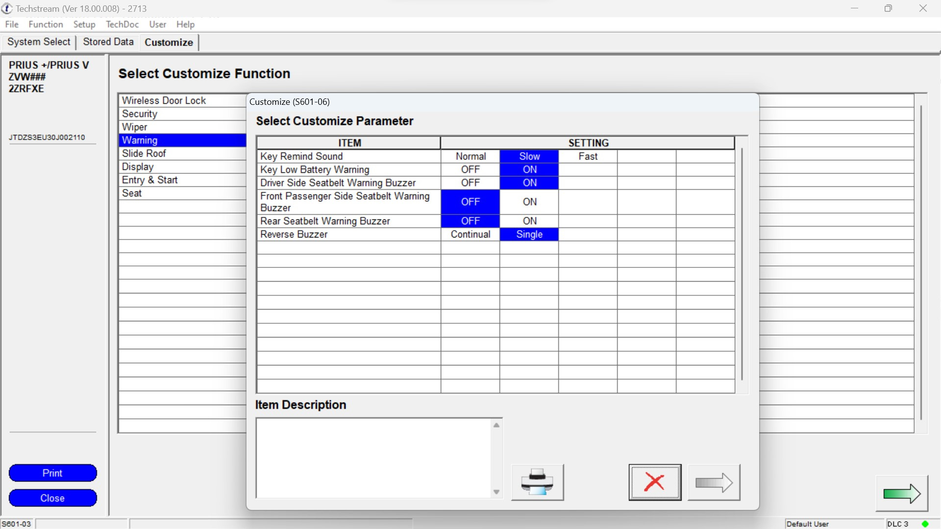Set Reverse Buzzer to Continual
This screenshot has height=529, width=941.
click(x=470, y=234)
